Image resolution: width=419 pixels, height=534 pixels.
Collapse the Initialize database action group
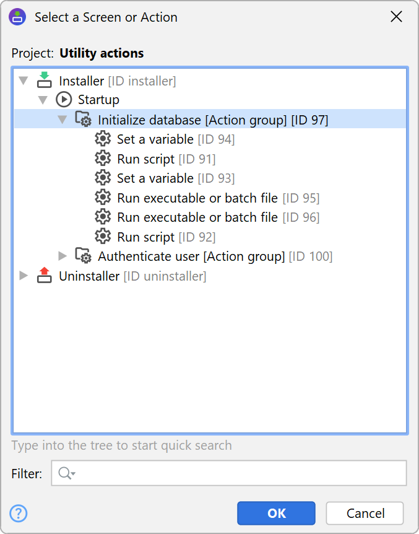(63, 119)
